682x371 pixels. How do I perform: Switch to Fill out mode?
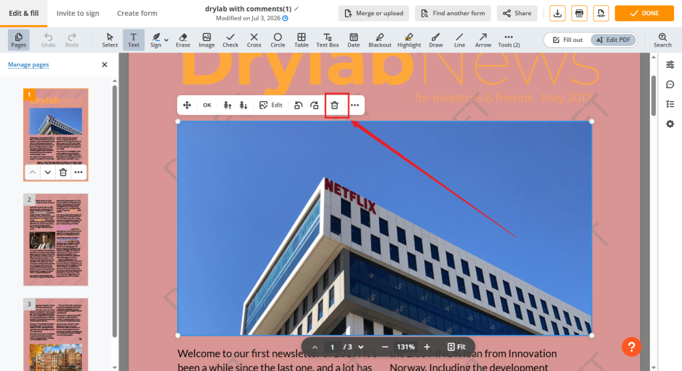(x=567, y=40)
